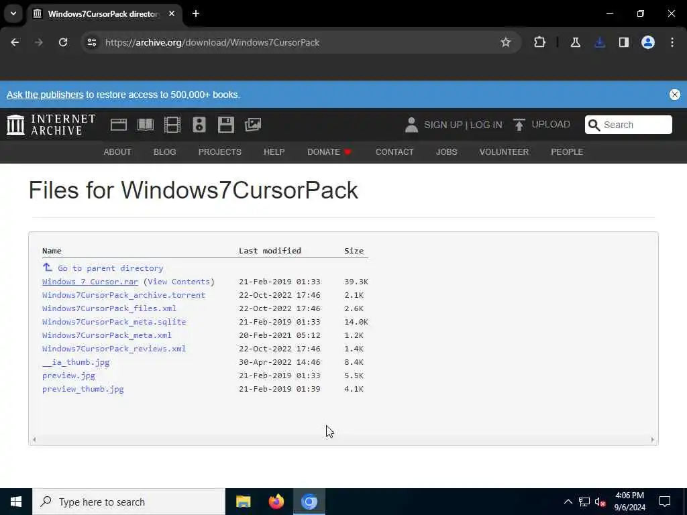Follow the 'Ask the publishers' link
The height and width of the screenshot is (515, 687).
(45, 95)
